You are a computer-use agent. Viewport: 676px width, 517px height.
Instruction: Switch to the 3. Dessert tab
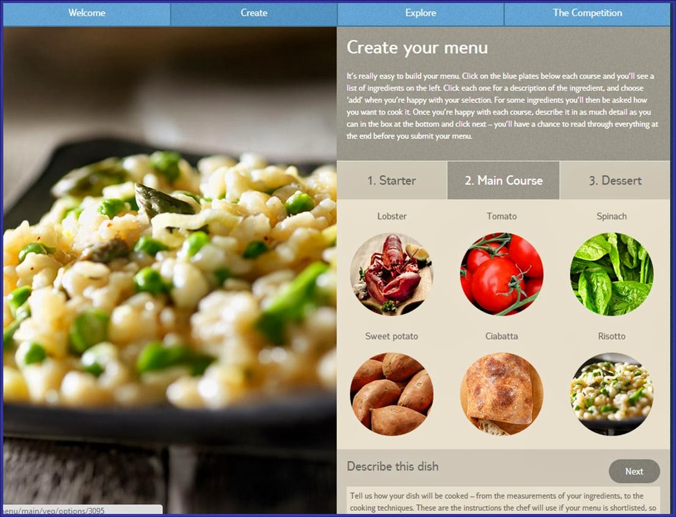coord(615,180)
